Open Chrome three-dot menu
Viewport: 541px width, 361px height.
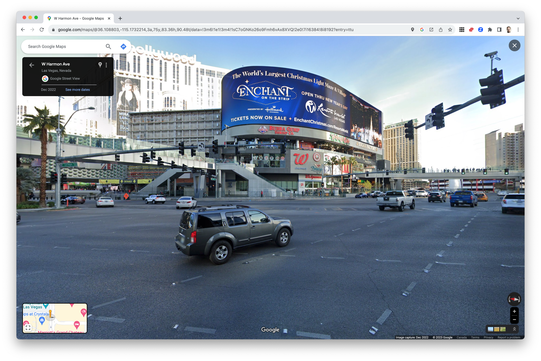tap(518, 30)
